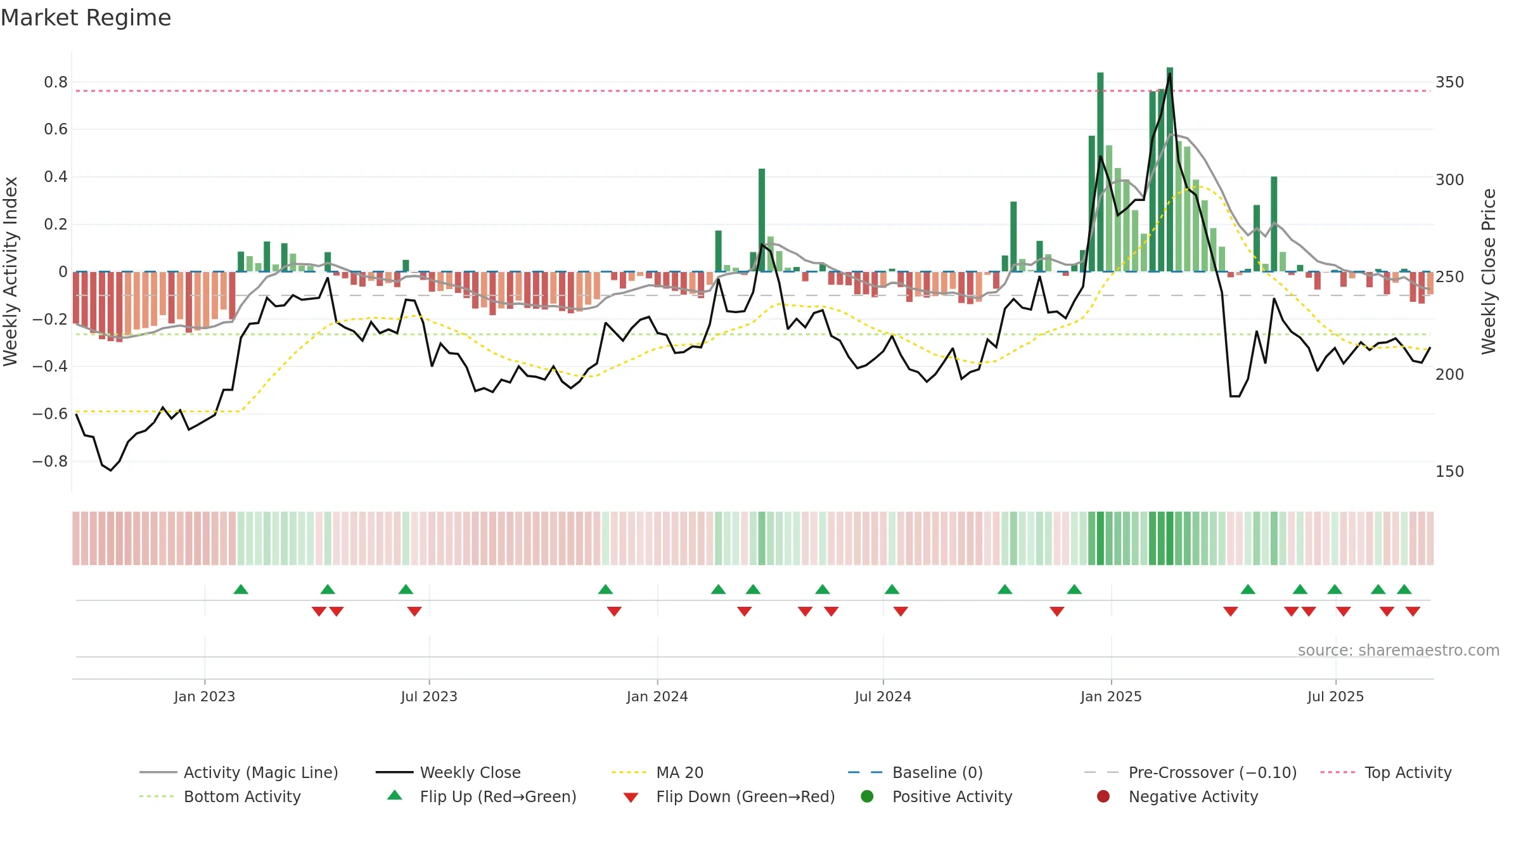Toggle the Pre-Crossover (−0.10) legend entry
The height and width of the screenshot is (856, 1521).
pos(1190,772)
